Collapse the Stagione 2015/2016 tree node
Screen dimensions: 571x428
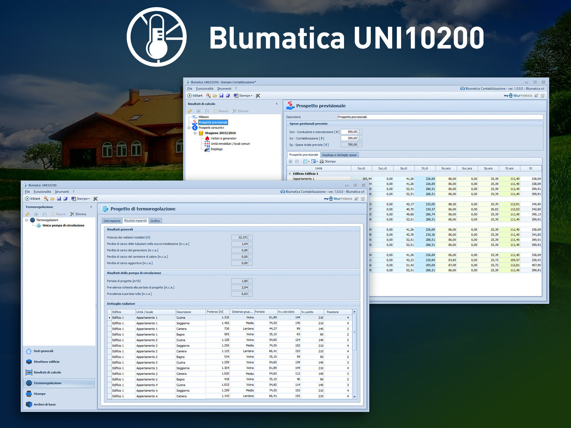point(195,133)
